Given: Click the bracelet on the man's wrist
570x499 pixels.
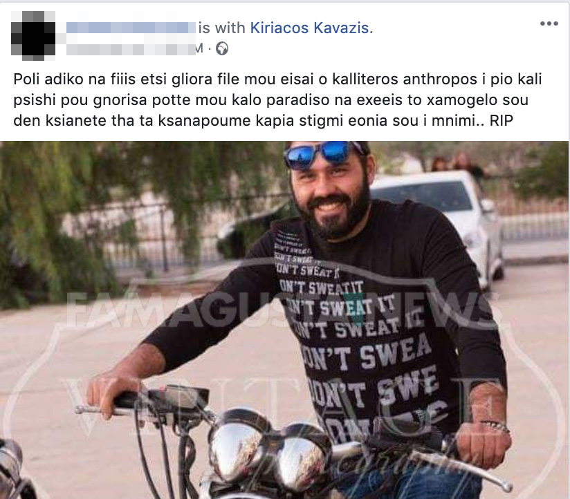Looking at the screenshot, I should [494, 425].
